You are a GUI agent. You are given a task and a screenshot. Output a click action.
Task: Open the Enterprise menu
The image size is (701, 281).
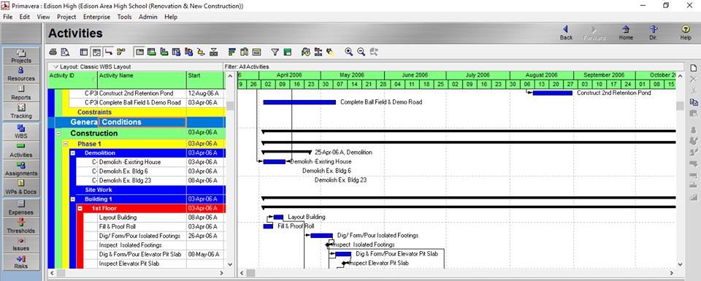96,17
